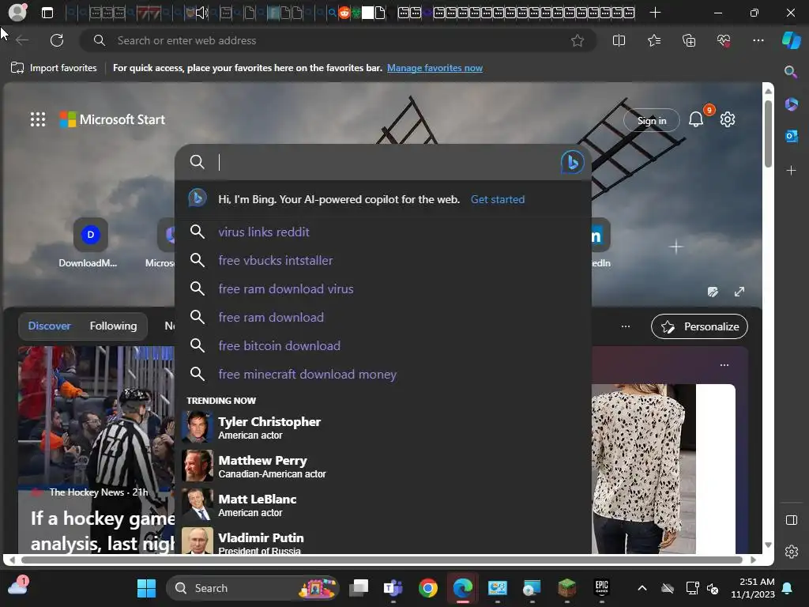
Task: Open the Favorites list icon
Action: pyautogui.click(x=653, y=40)
